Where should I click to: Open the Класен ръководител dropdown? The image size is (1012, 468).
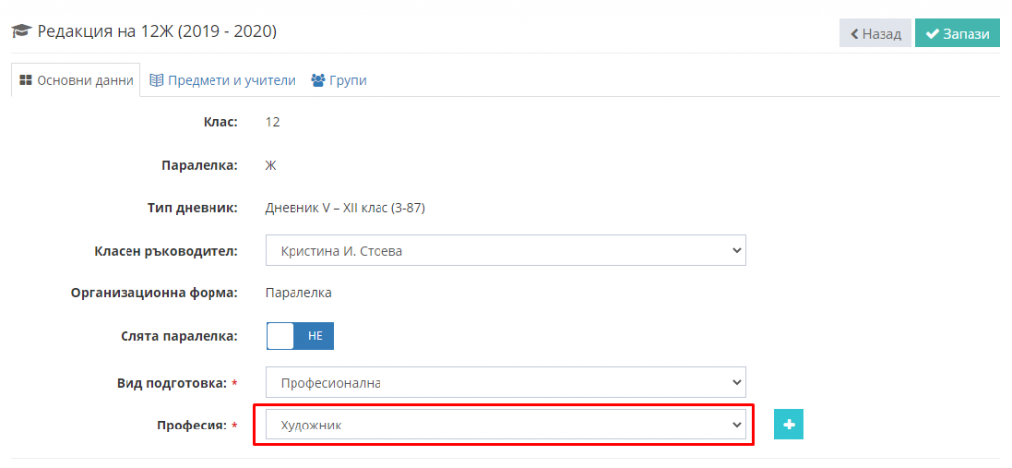tap(506, 251)
